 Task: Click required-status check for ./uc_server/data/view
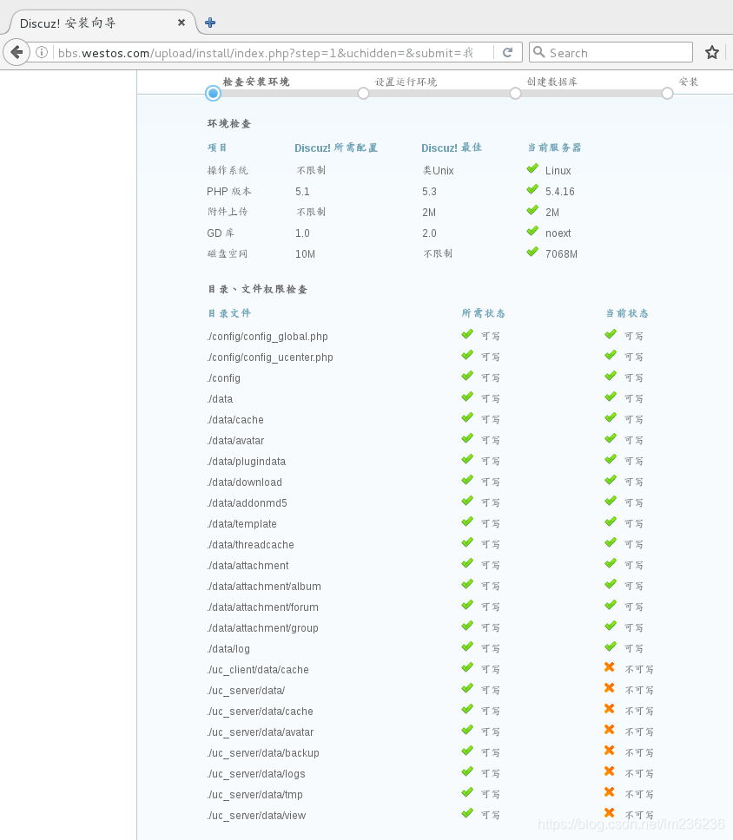(x=467, y=813)
